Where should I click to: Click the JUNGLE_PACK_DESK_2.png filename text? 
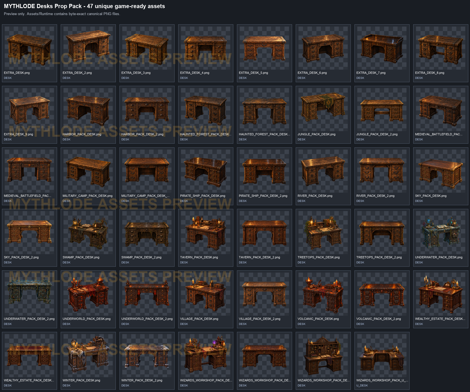(377, 134)
